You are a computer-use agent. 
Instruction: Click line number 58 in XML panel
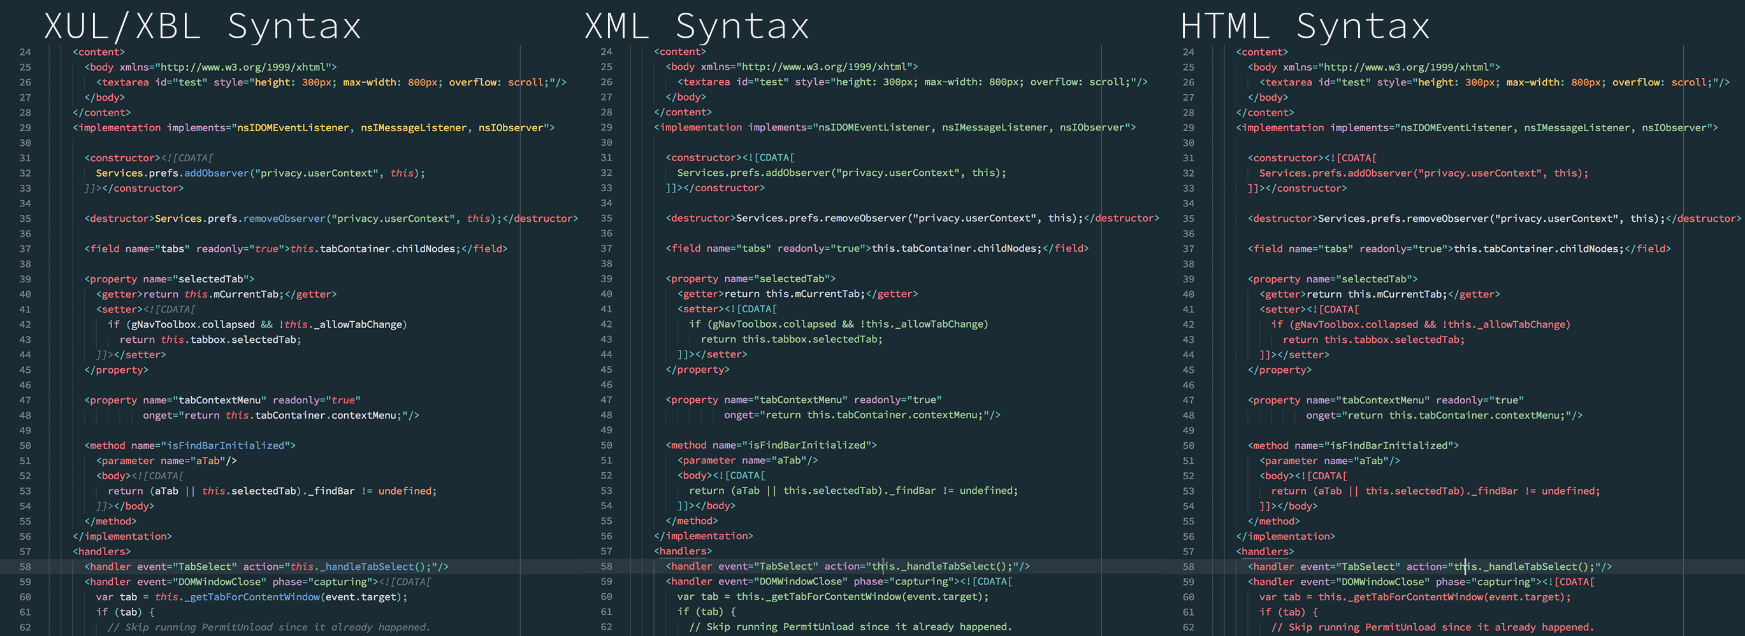[x=606, y=567]
